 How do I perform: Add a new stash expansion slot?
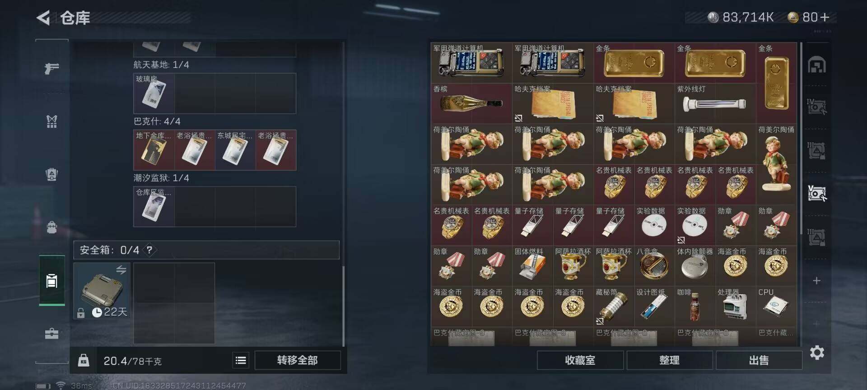(x=816, y=281)
